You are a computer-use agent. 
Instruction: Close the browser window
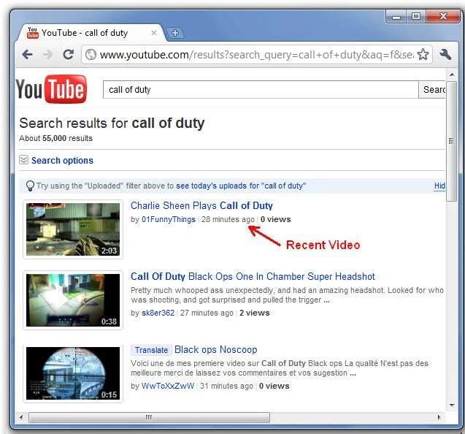[443, 16]
